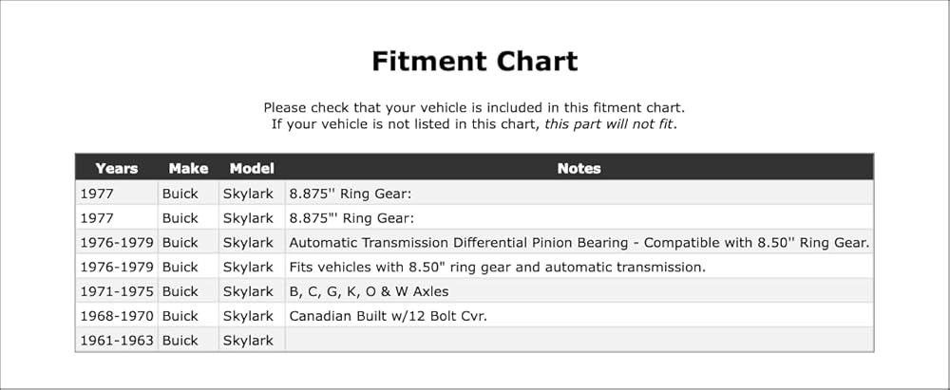Image resolution: width=950 pixels, height=390 pixels.
Task: Select the Model column header
Action: [252, 168]
